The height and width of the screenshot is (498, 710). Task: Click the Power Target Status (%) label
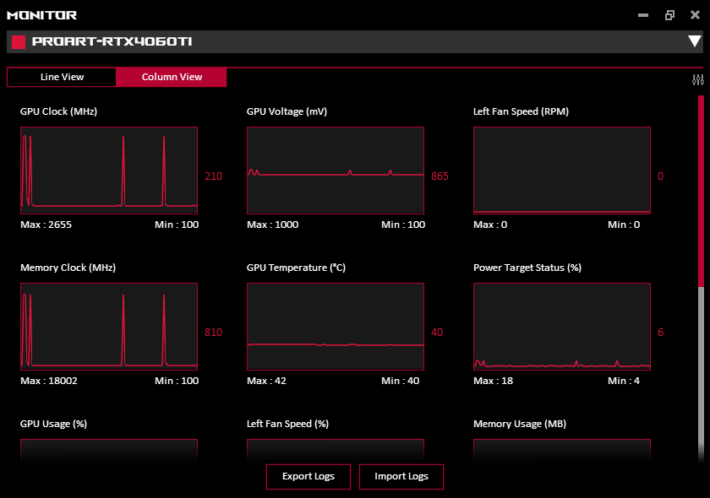(527, 268)
